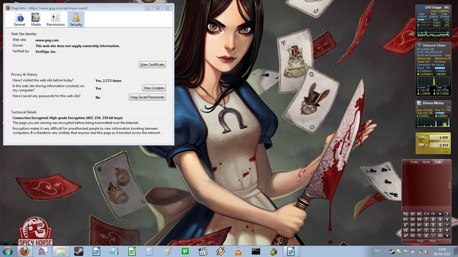Launch Paint from the taskbar
Image resolution: width=458 pixels, height=257 pixels.
[167, 252]
